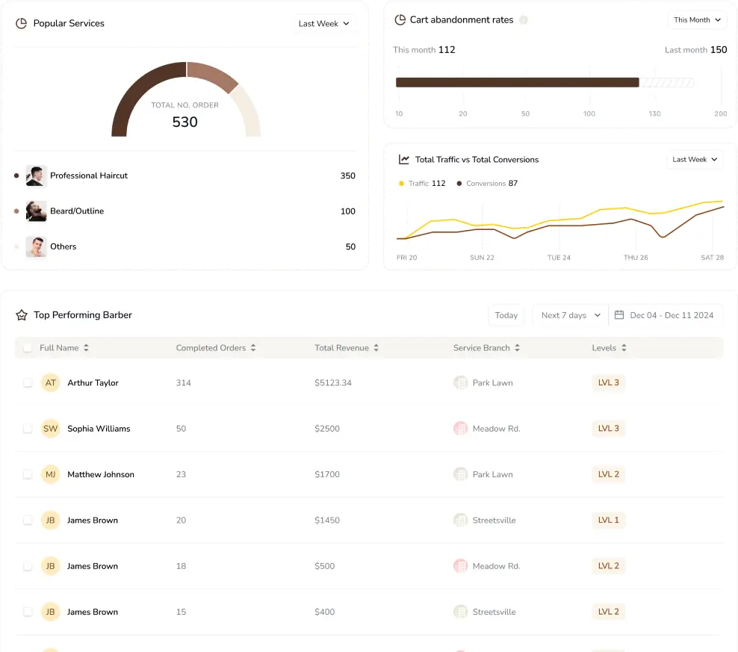Select the Full Name header checkbox
Image resolution: width=738 pixels, height=652 pixels.
(28, 347)
